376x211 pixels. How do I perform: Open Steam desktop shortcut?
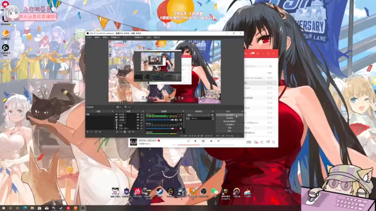pos(159,192)
